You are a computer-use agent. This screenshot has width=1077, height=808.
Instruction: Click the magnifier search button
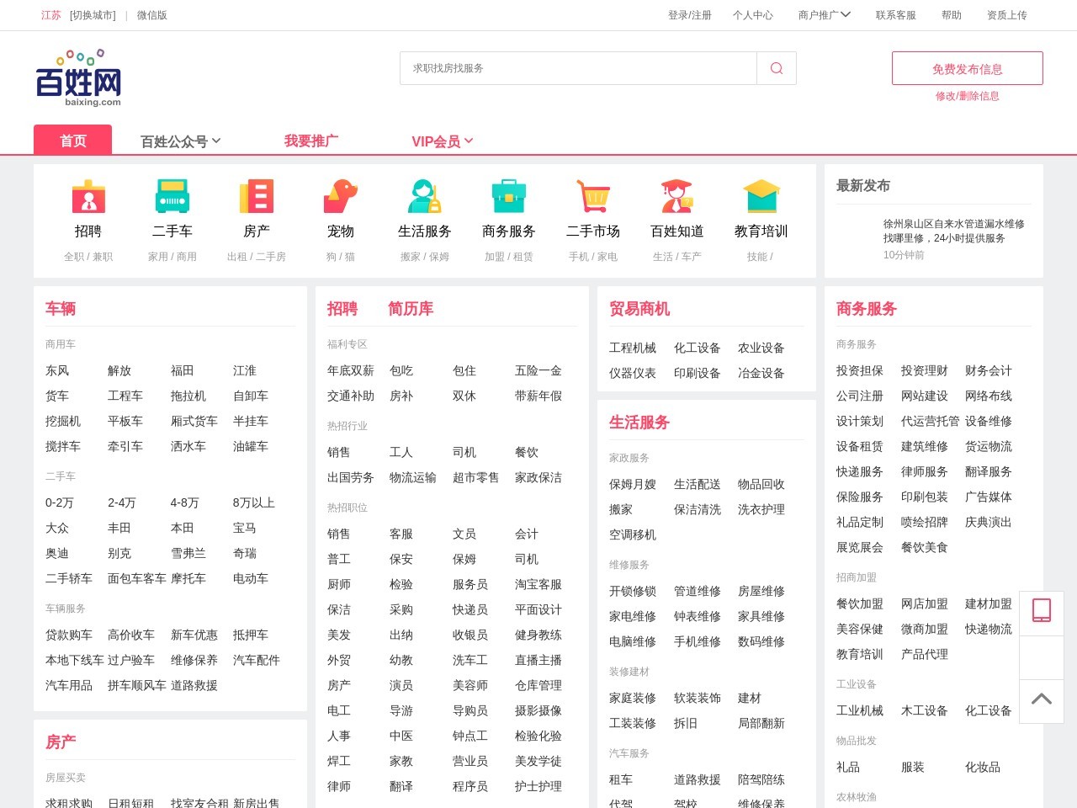point(777,68)
